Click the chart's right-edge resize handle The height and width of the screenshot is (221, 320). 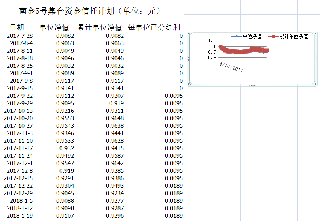316,58
